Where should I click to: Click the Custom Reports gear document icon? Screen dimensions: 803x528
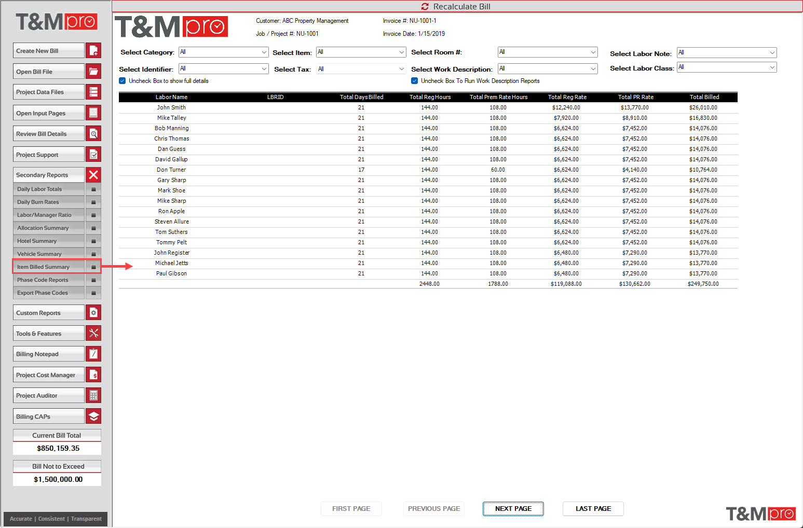[x=93, y=312]
